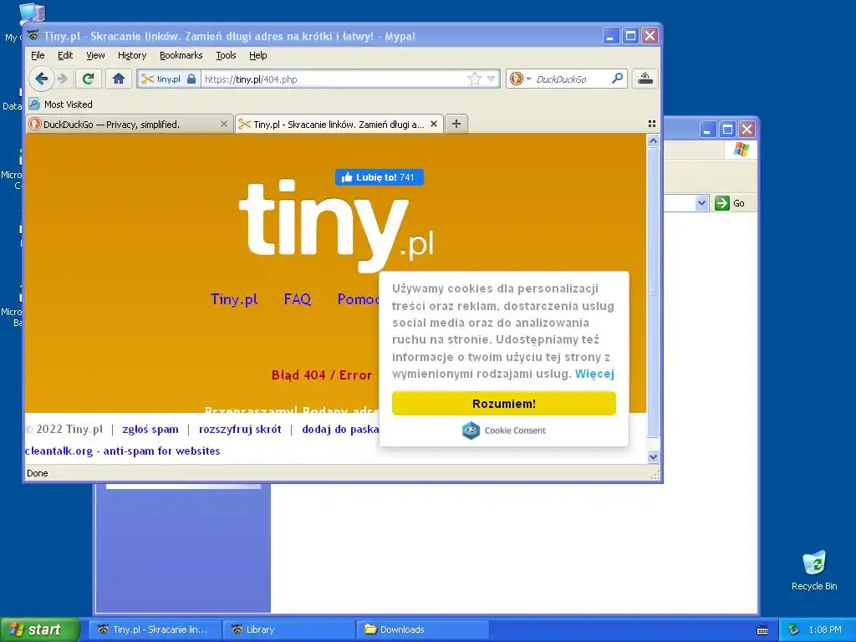Image resolution: width=856 pixels, height=642 pixels.
Task: Click the Forward arrow button
Action: (63, 79)
